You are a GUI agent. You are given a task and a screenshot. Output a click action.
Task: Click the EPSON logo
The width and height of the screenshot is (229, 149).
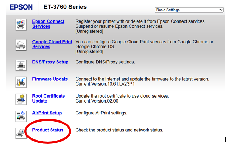coord(21,7)
